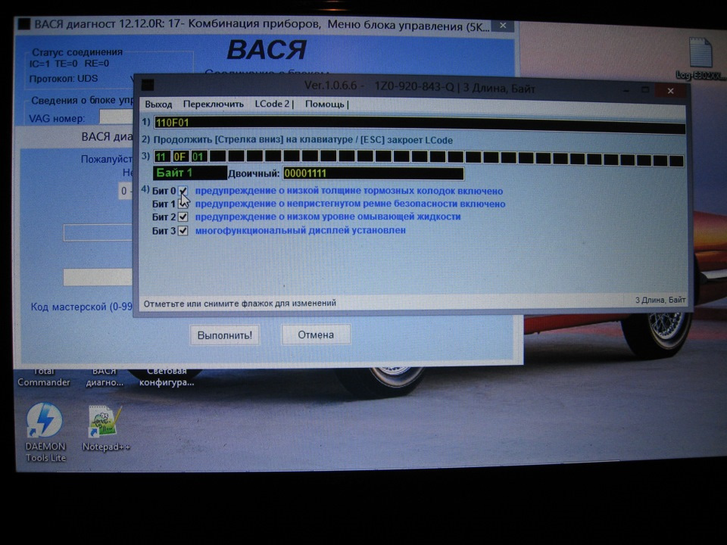Click the coding field containing 110F01
727x545 pixels.
[417, 123]
